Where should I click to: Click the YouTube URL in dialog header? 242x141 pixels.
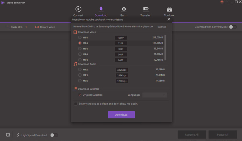click(x=98, y=20)
